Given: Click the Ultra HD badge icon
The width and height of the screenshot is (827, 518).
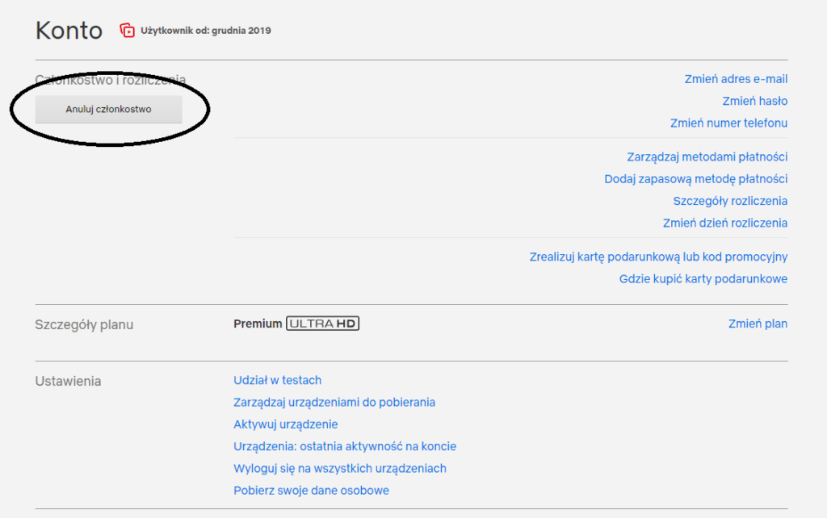Looking at the screenshot, I should point(322,324).
